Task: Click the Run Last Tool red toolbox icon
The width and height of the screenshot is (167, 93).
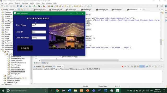Action: point(44,6)
